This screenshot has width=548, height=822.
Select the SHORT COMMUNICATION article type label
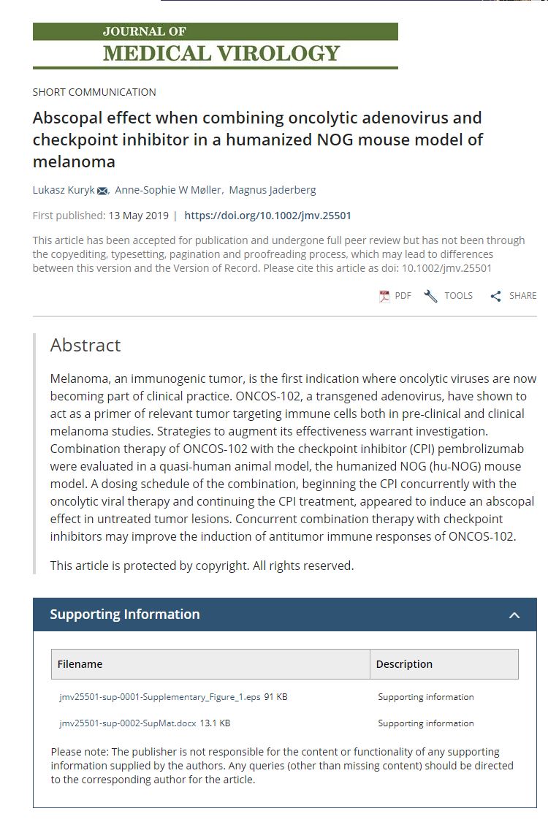point(94,92)
